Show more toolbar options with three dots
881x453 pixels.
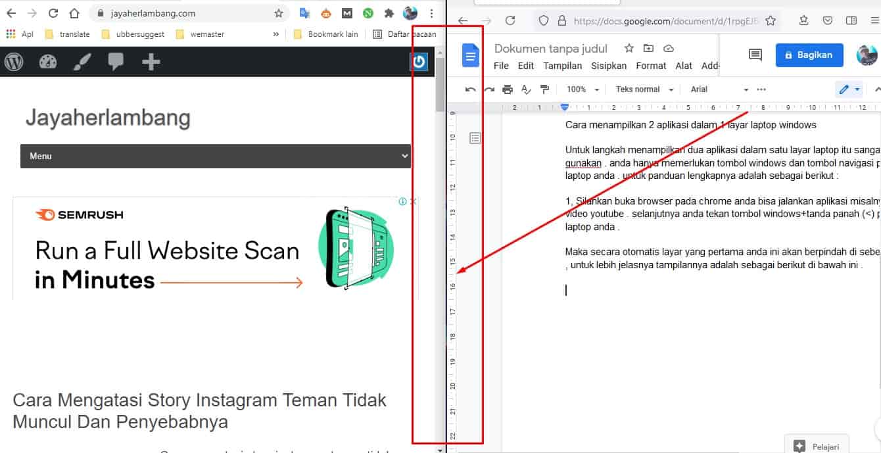[x=761, y=89]
